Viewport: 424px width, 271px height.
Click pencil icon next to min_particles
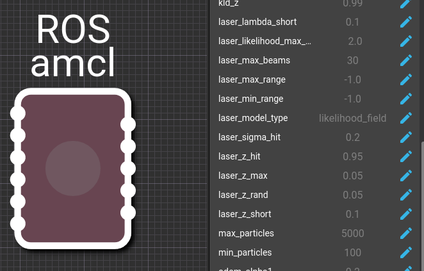(x=406, y=252)
